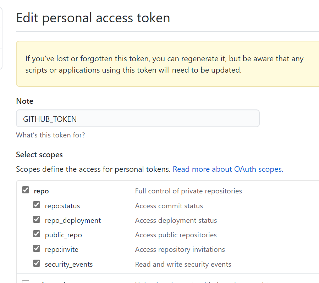319x283 pixels.
Task: Click the Full control of private repositories description
Action: pyautogui.click(x=188, y=191)
